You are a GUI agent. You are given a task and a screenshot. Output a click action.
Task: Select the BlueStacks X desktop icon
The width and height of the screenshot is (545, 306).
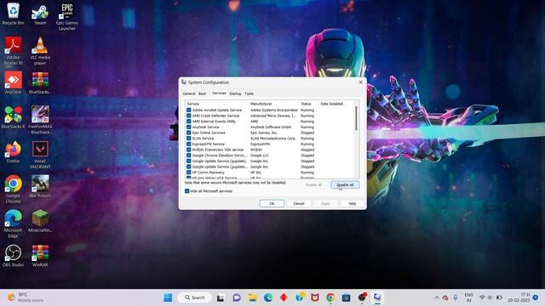coord(14,117)
